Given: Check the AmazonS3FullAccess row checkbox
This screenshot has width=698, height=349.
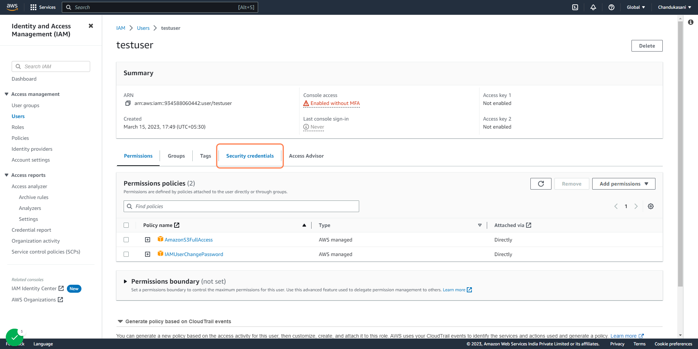Looking at the screenshot, I should (x=126, y=240).
